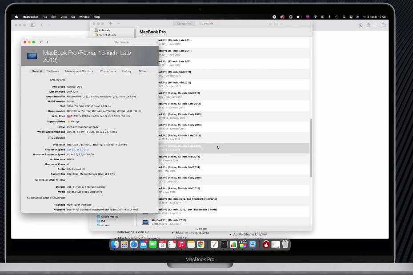The height and width of the screenshot is (275, 413).
Task: Launch Google Chrome from the Dock
Action: click(200, 244)
